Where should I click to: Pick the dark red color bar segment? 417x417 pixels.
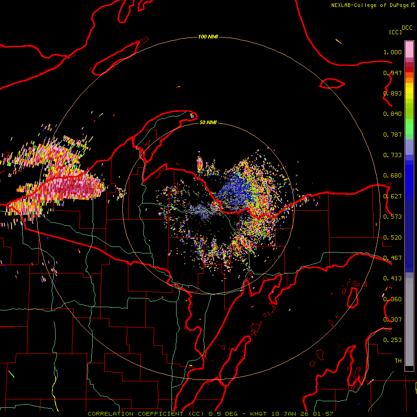coord(409,69)
